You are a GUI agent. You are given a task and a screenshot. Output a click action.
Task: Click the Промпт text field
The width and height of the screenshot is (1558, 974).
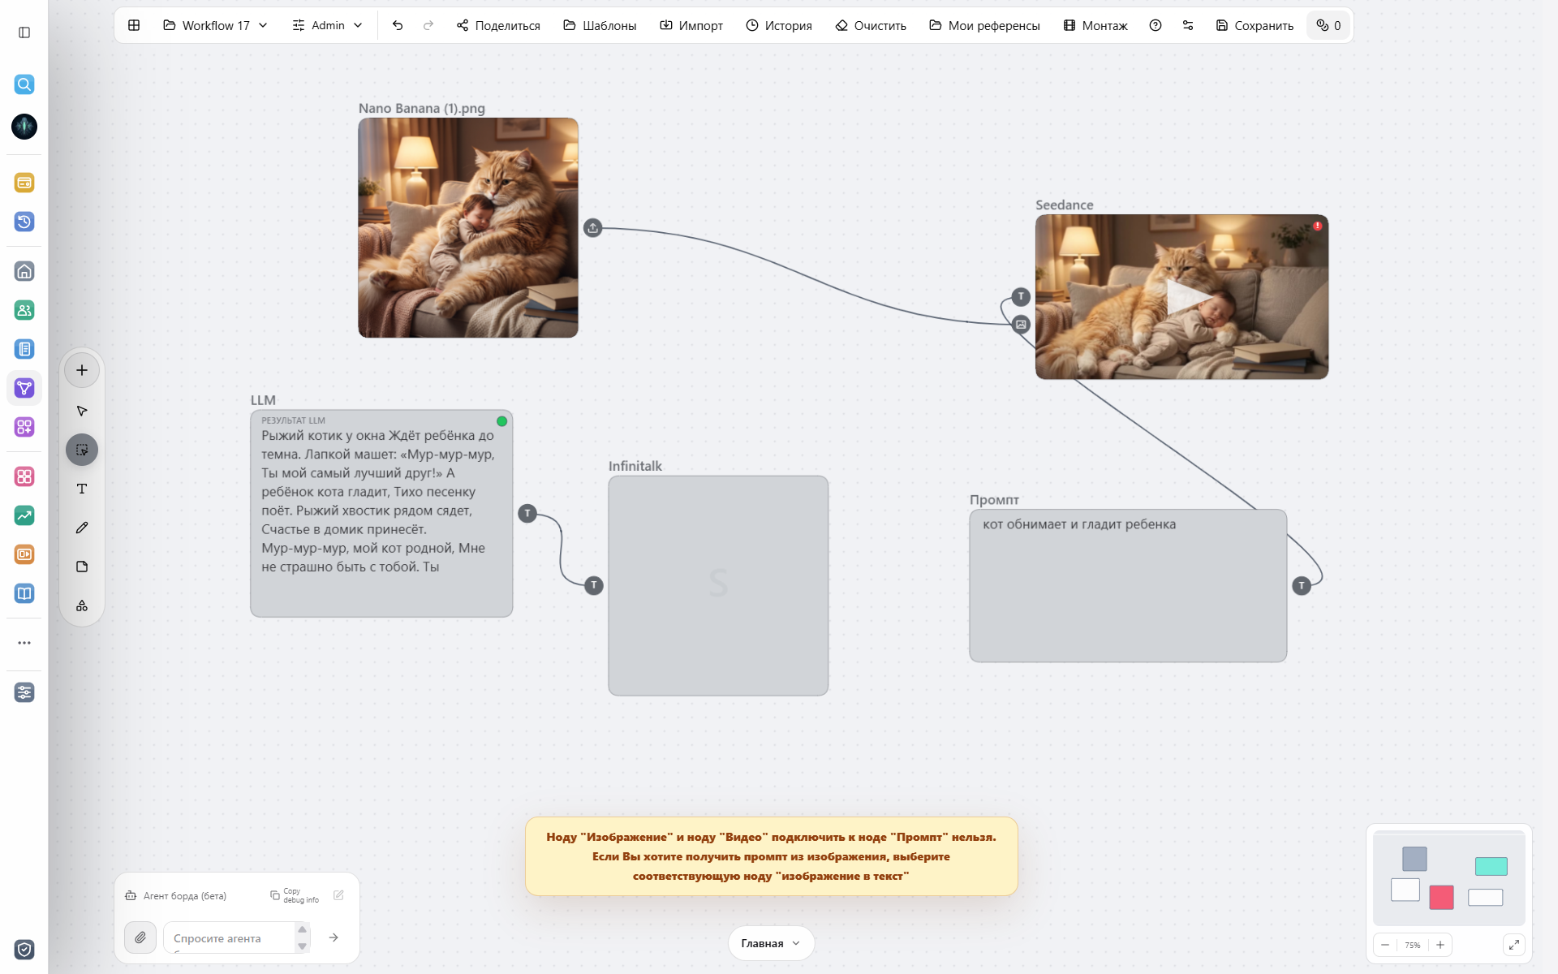[x=1128, y=585]
